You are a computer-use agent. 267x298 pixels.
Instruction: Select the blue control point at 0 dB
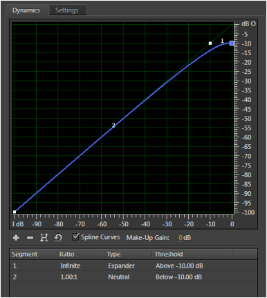pyautogui.click(x=232, y=43)
